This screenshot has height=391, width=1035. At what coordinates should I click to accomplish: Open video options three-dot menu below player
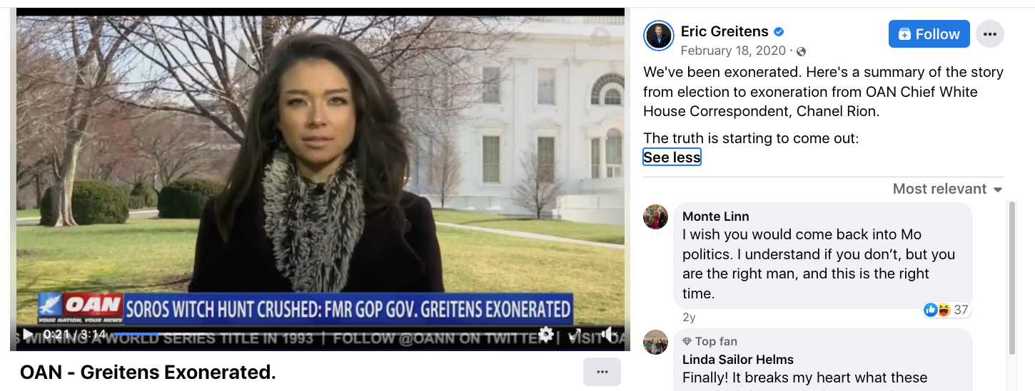pos(602,372)
